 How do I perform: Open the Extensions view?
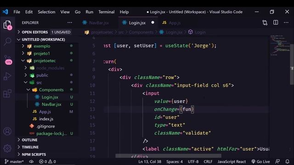[x=7, y=93]
